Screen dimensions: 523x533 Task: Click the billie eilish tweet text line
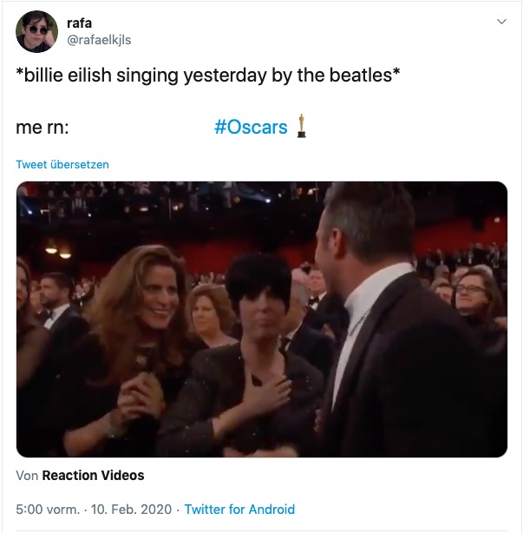(x=208, y=76)
